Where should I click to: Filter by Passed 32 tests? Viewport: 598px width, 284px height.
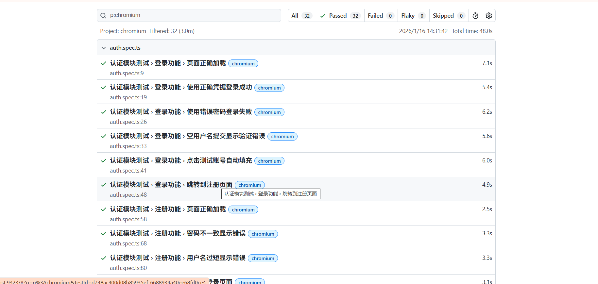tap(340, 16)
